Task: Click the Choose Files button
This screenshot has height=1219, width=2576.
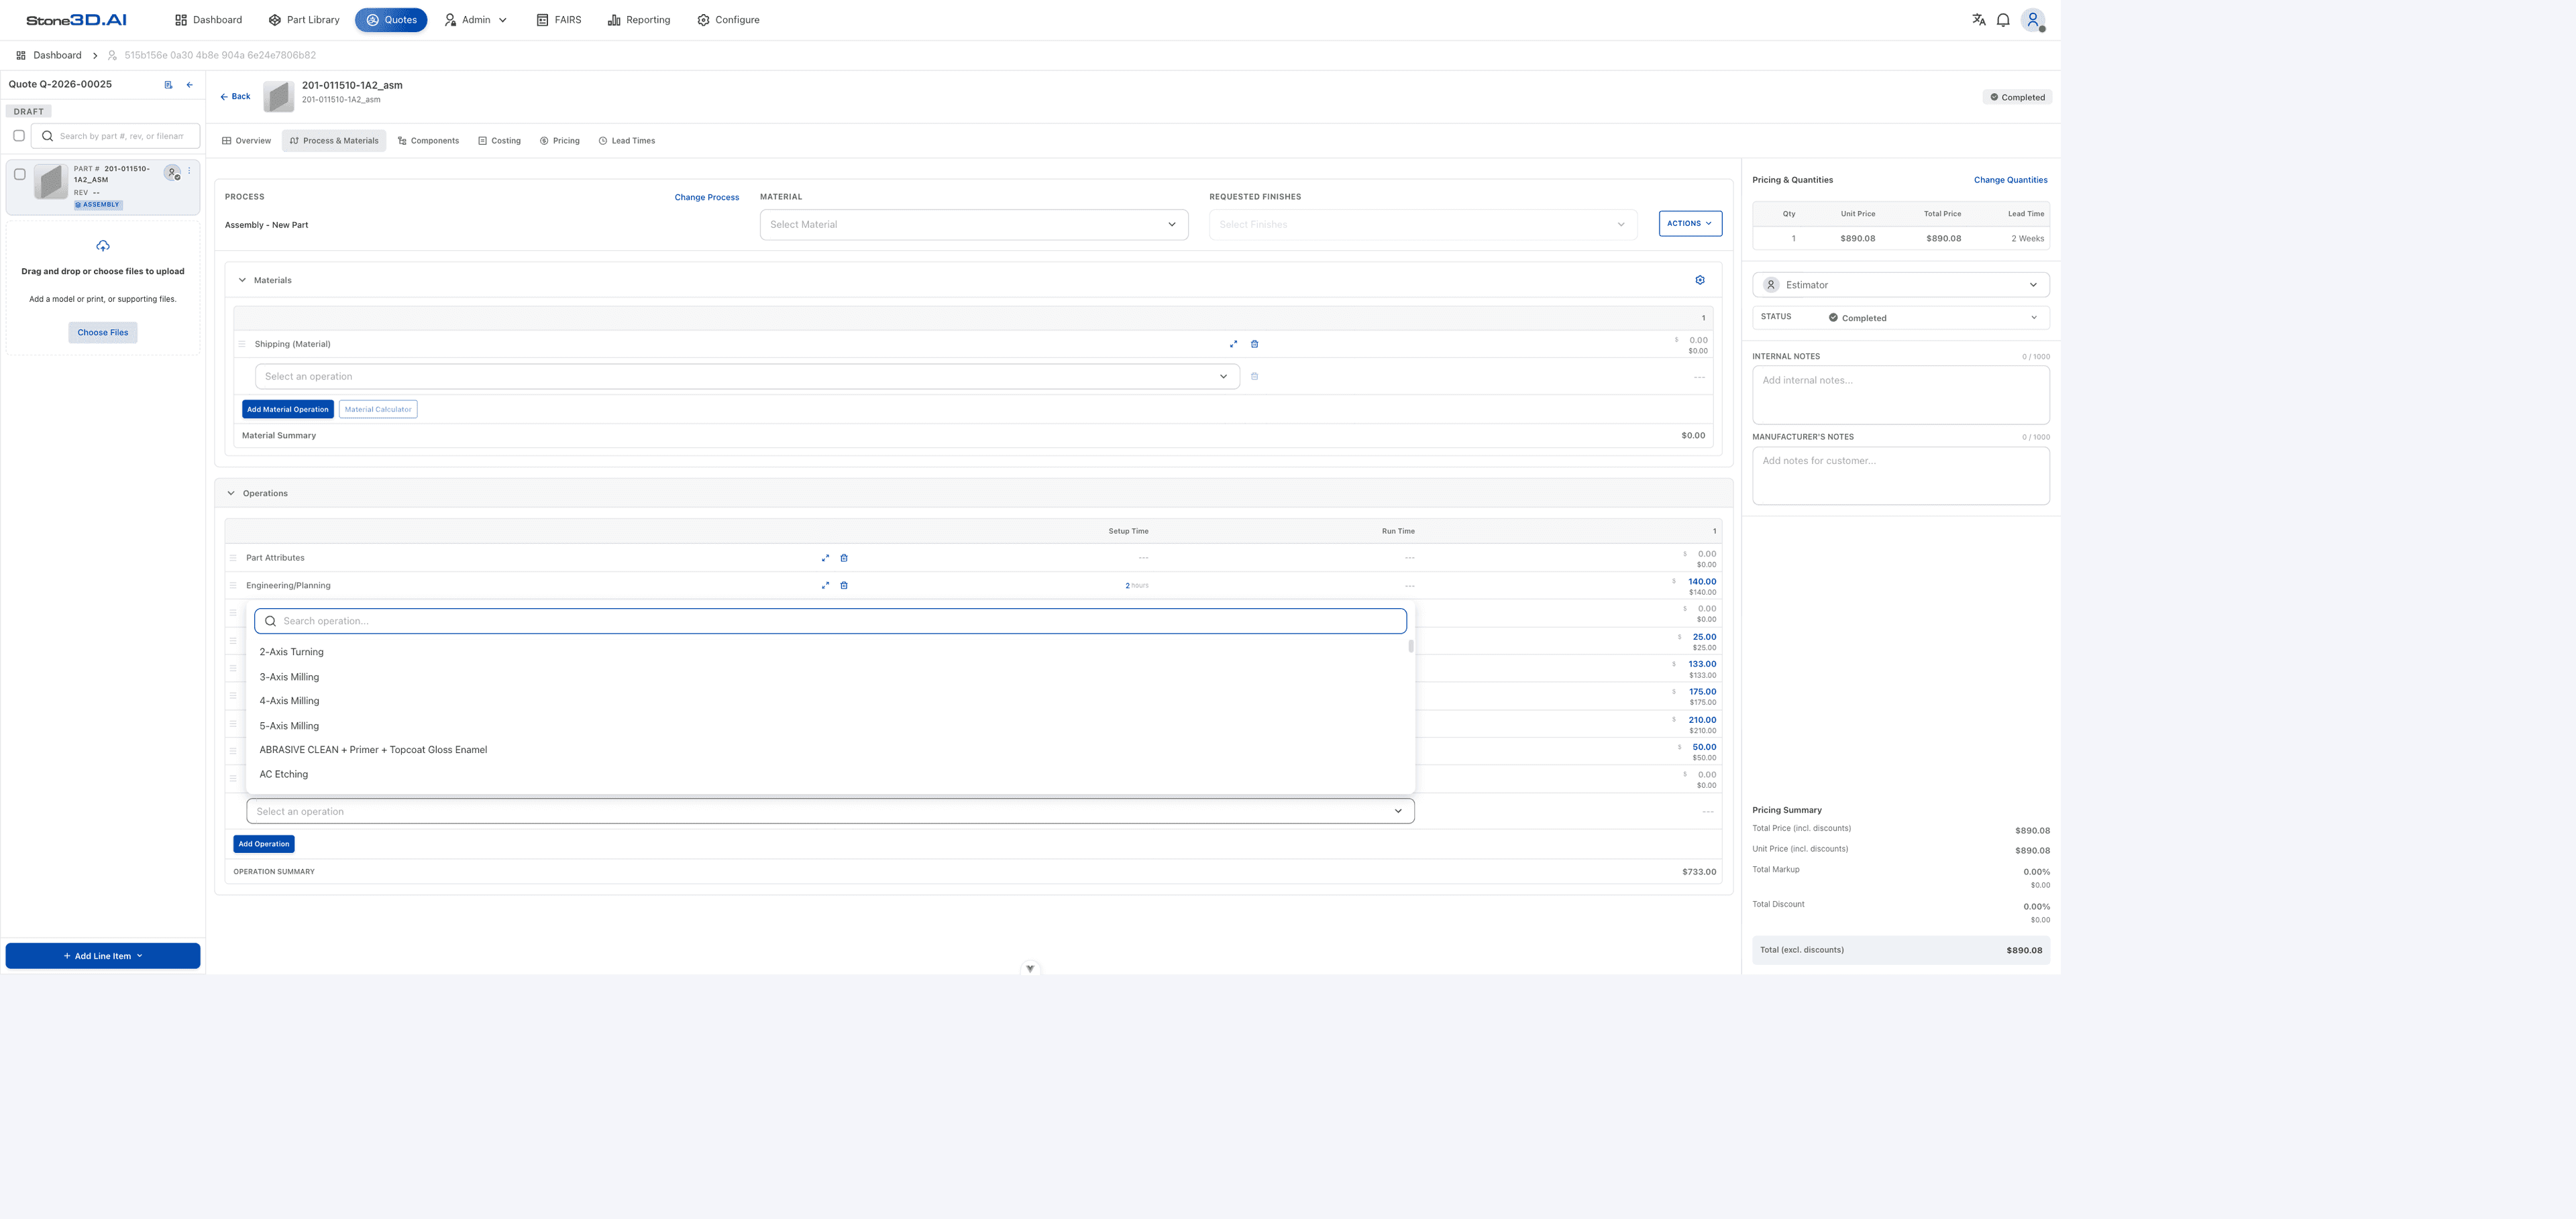Action: pos(103,333)
